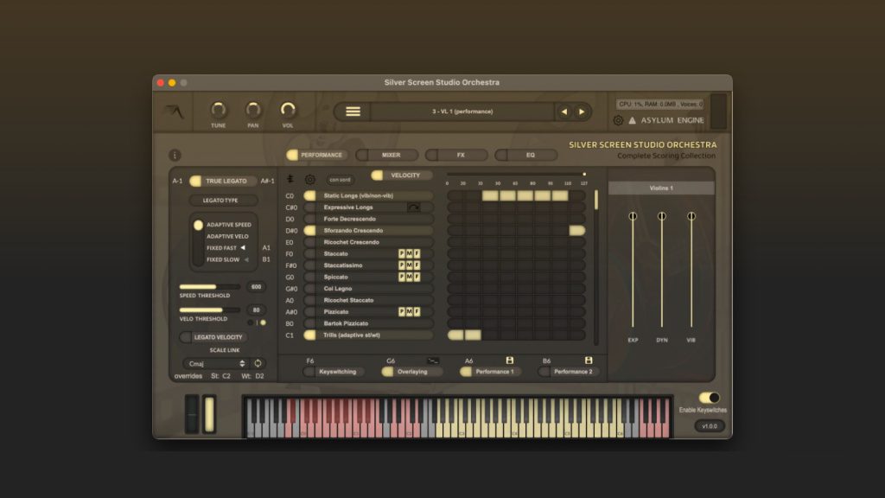The width and height of the screenshot is (885, 498).
Task: Click the Tune knob
Action: click(x=219, y=110)
